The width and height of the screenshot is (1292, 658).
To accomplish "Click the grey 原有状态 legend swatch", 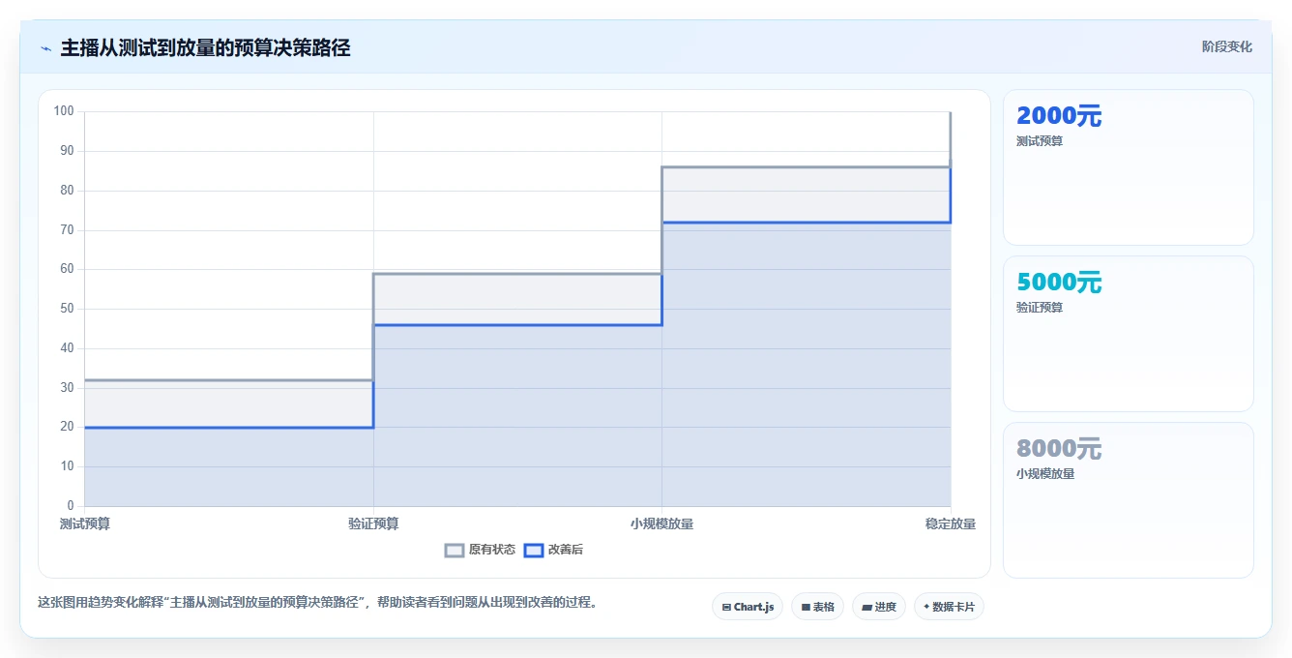I will coord(455,550).
